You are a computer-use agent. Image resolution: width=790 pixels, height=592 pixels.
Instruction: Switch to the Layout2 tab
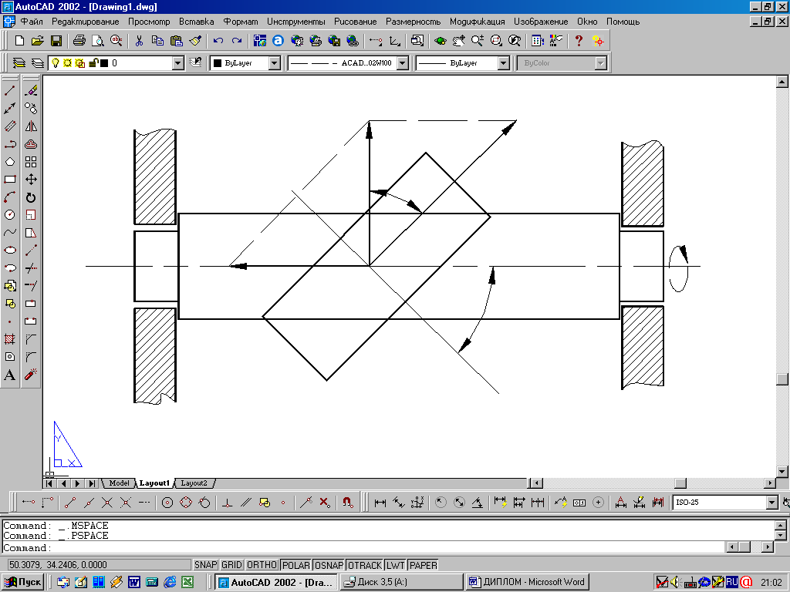tap(194, 483)
